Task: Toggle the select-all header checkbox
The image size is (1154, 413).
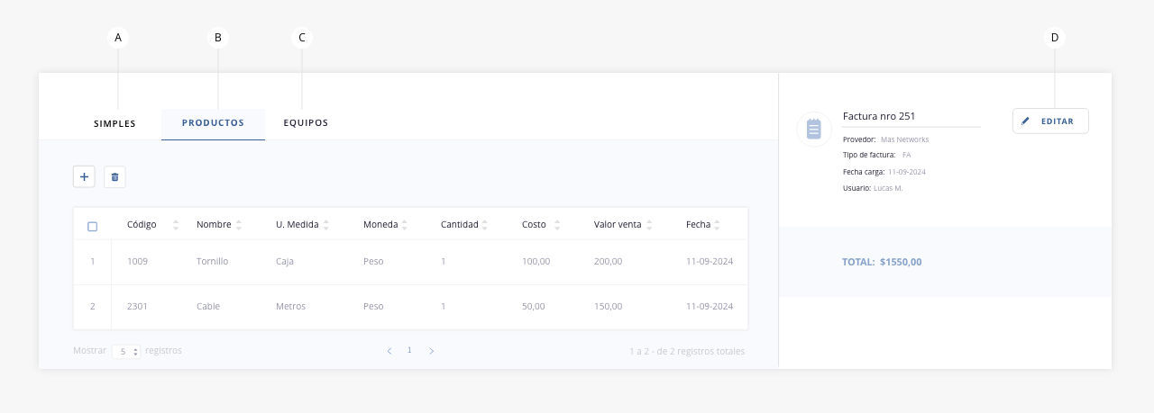Action: [92, 226]
